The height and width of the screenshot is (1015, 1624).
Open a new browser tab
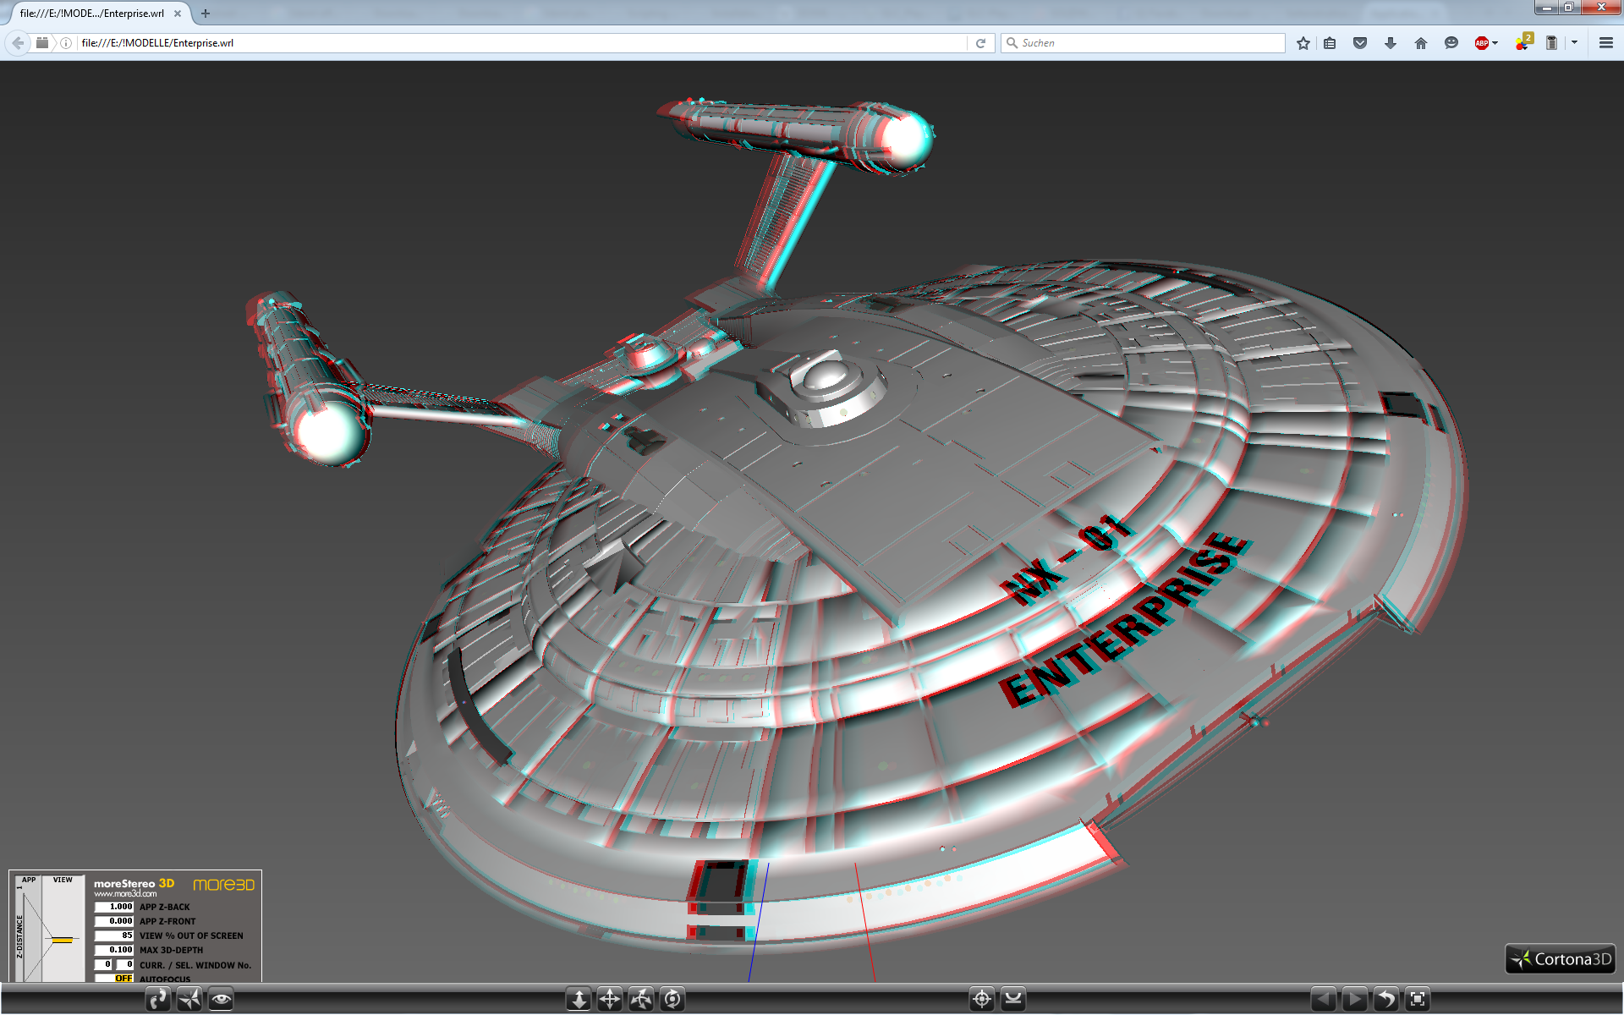click(206, 14)
